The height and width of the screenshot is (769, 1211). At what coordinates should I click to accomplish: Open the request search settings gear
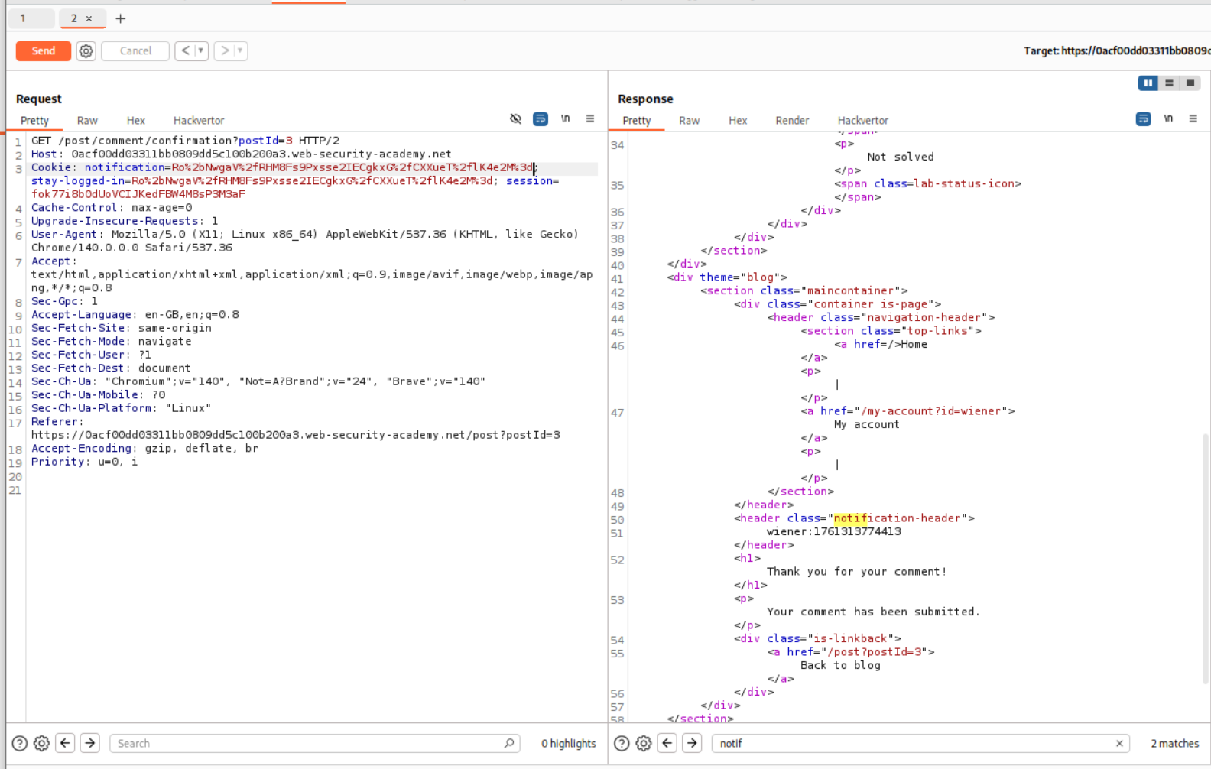pyautogui.click(x=42, y=743)
